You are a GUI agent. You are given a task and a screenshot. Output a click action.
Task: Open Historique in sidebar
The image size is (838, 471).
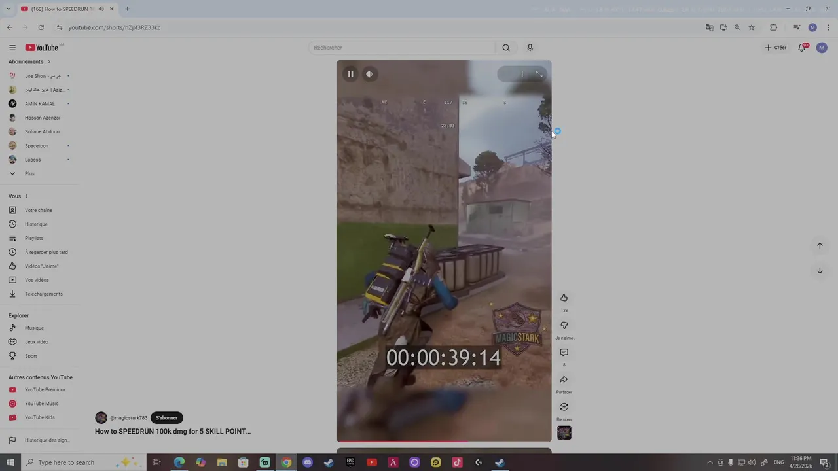pos(36,224)
